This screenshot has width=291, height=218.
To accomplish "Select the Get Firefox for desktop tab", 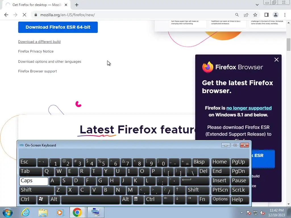I will click(36, 5).
